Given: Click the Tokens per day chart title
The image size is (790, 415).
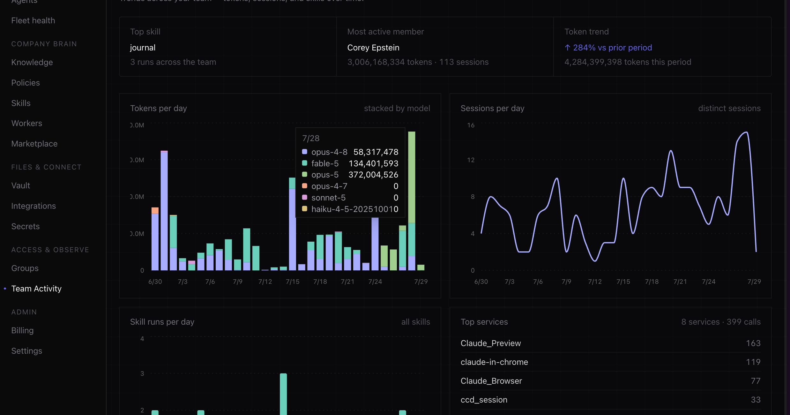Looking at the screenshot, I should [159, 108].
